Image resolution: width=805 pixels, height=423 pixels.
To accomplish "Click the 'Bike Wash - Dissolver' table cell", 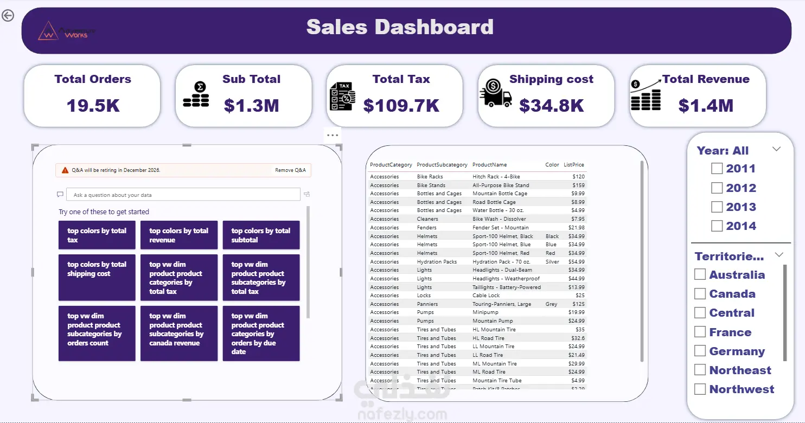I will [498, 219].
